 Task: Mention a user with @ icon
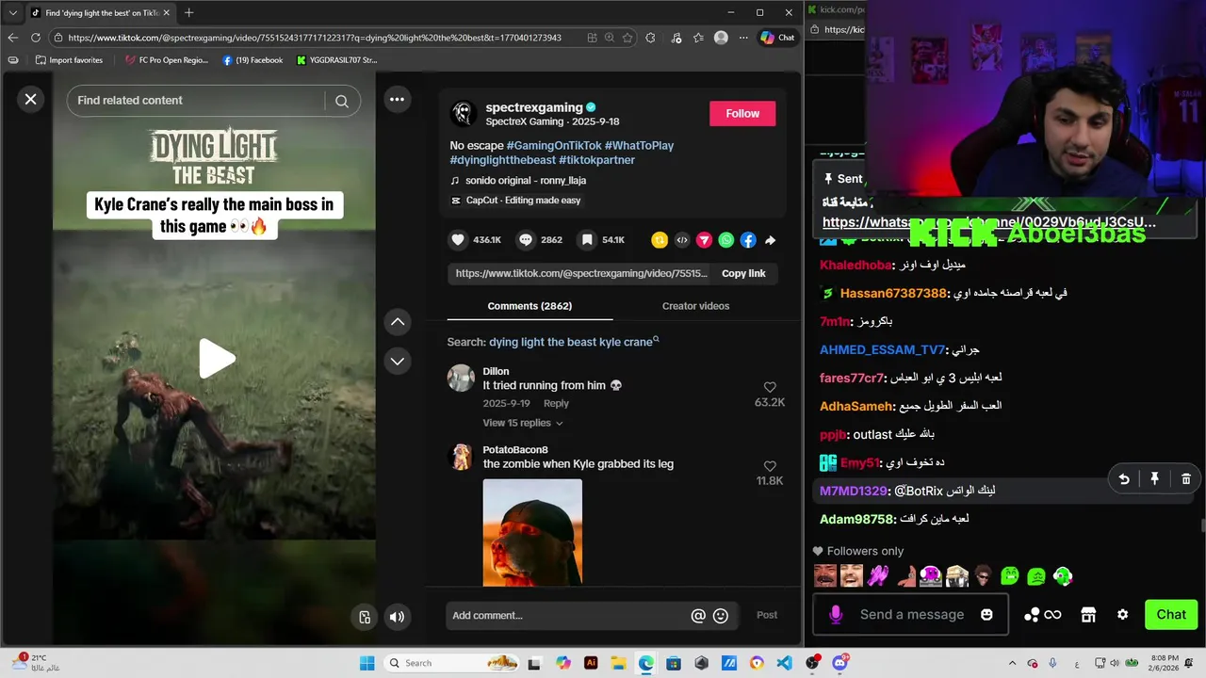point(698,616)
